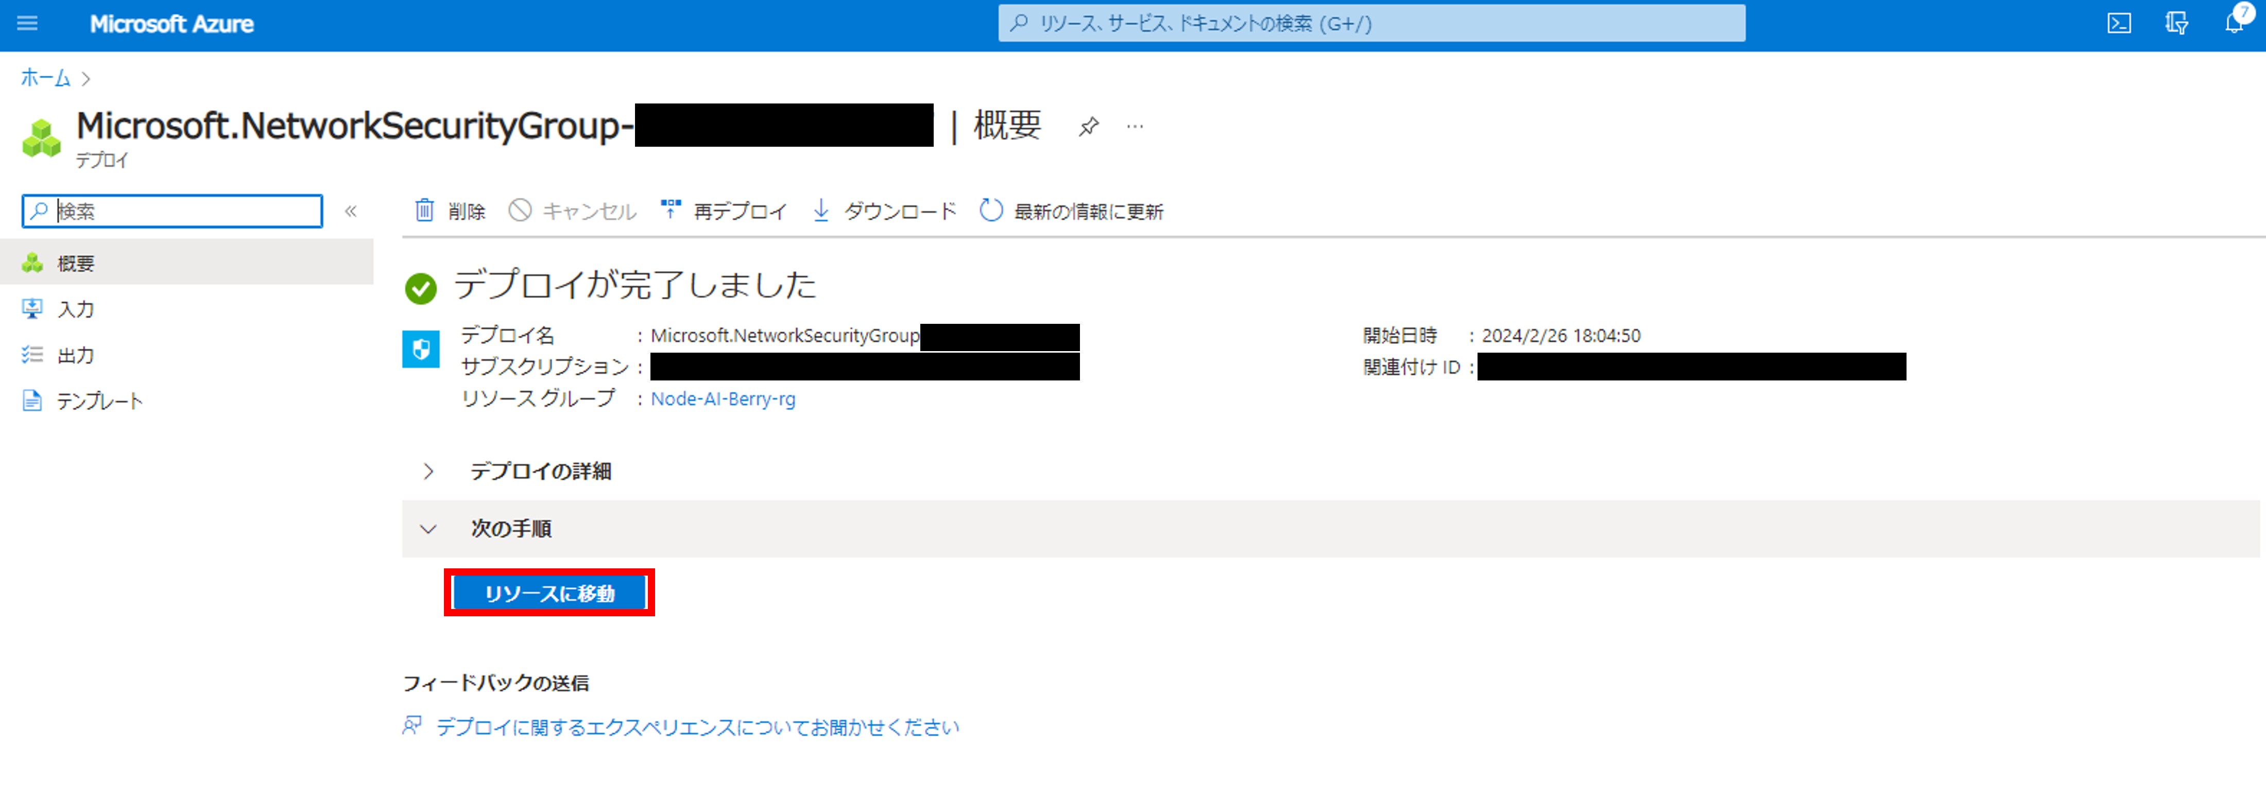Click the 再デプロイ toolbar button
The width and height of the screenshot is (2266, 799).
[x=724, y=211]
